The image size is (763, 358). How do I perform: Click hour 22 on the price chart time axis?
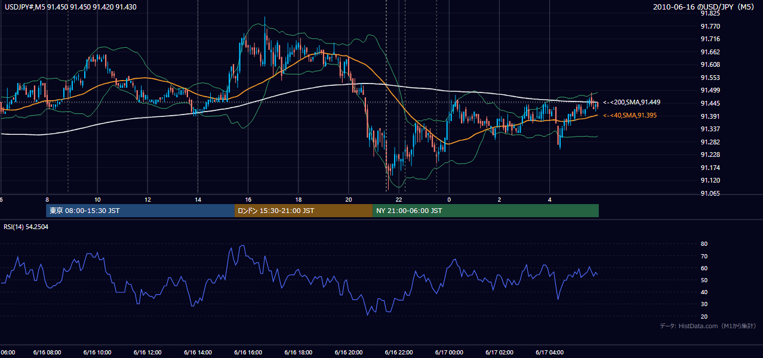point(399,200)
